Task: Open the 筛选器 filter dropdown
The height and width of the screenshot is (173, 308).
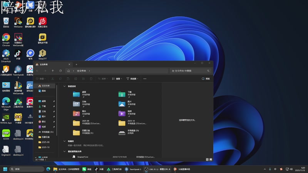Action: click(132, 79)
